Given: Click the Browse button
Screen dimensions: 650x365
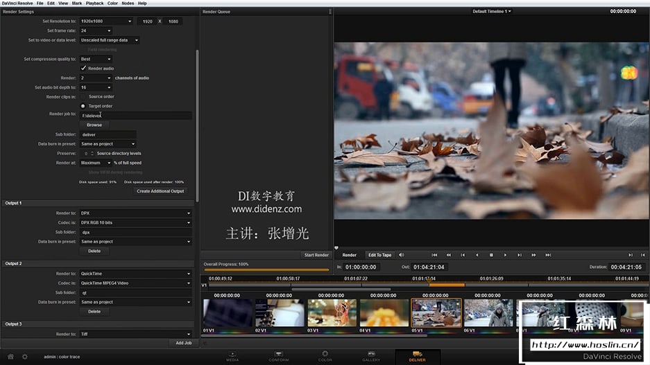Looking at the screenshot, I should [x=94, y=125].
